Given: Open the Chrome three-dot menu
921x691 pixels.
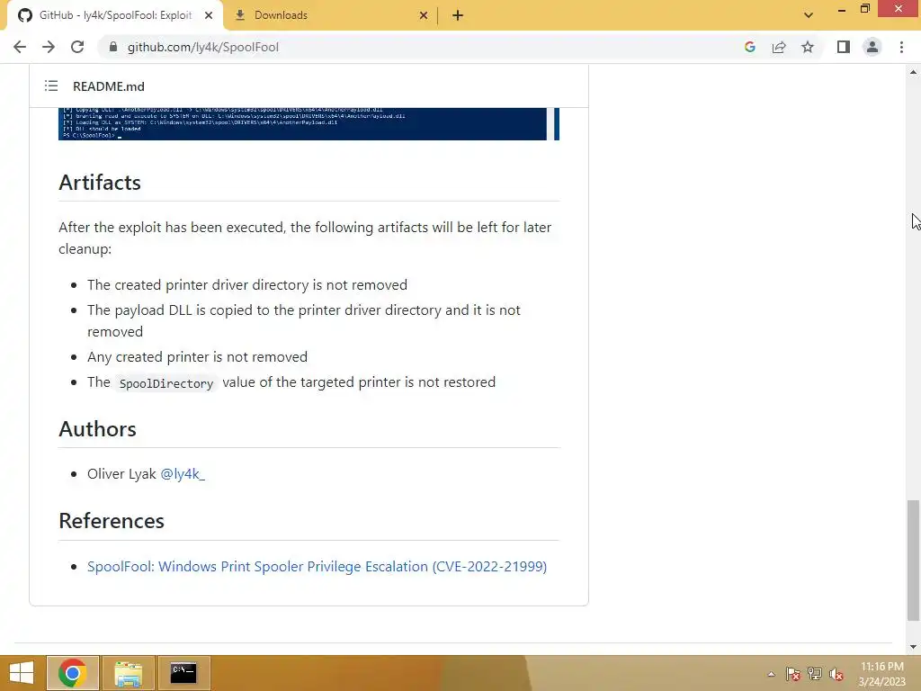Looking at the screenshot, I should click(x=901, y=47).
